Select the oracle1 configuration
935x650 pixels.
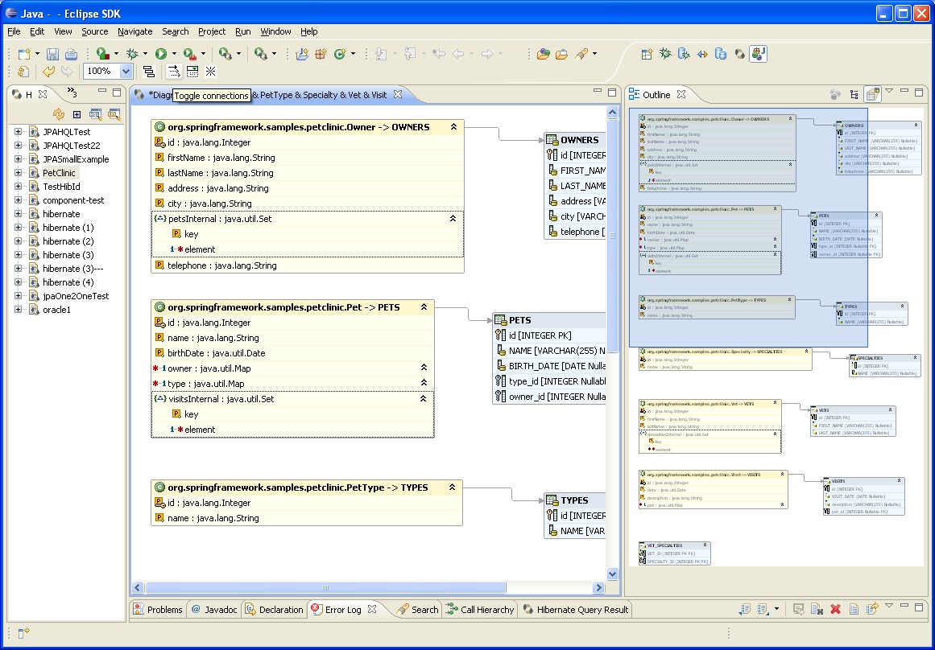click(56, 310)
